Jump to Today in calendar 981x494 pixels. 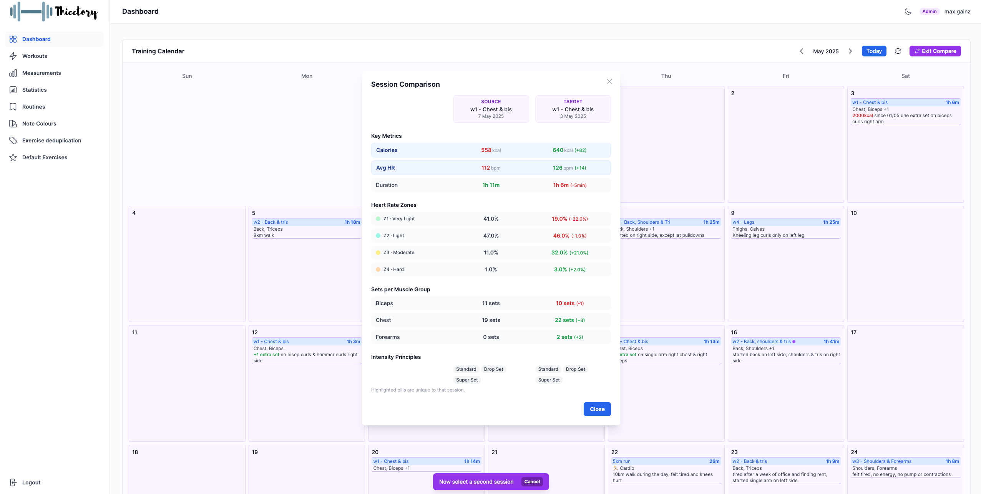[874, 51]
